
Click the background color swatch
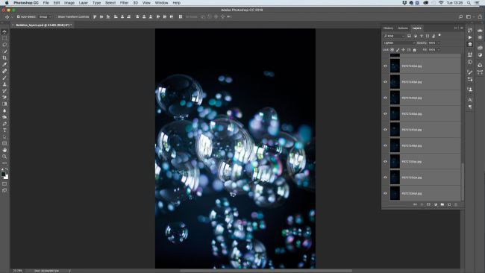(x=6, y=178)
